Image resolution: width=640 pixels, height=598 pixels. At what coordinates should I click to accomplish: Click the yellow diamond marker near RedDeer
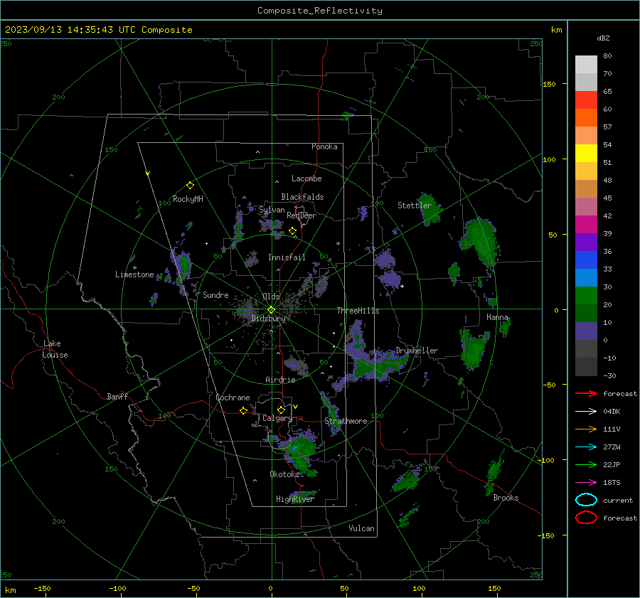pos(292,231)
